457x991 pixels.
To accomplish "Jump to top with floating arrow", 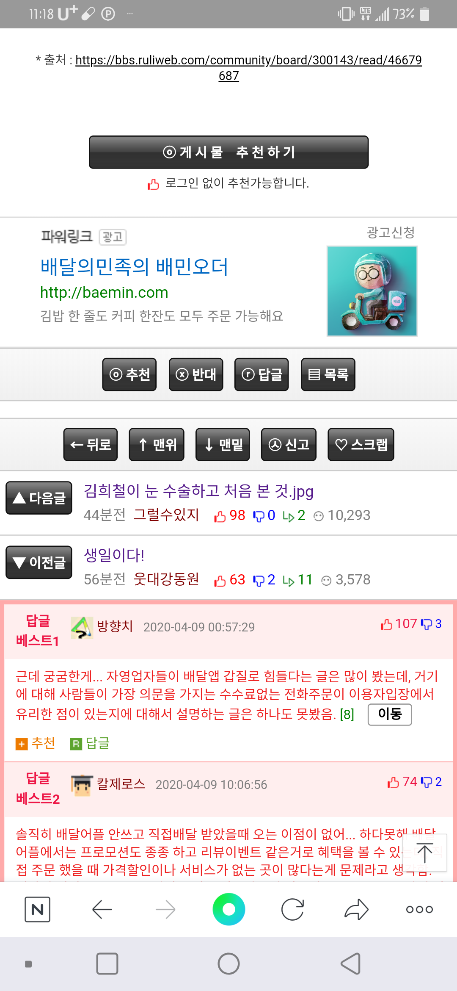I will [x=425, y=853].
